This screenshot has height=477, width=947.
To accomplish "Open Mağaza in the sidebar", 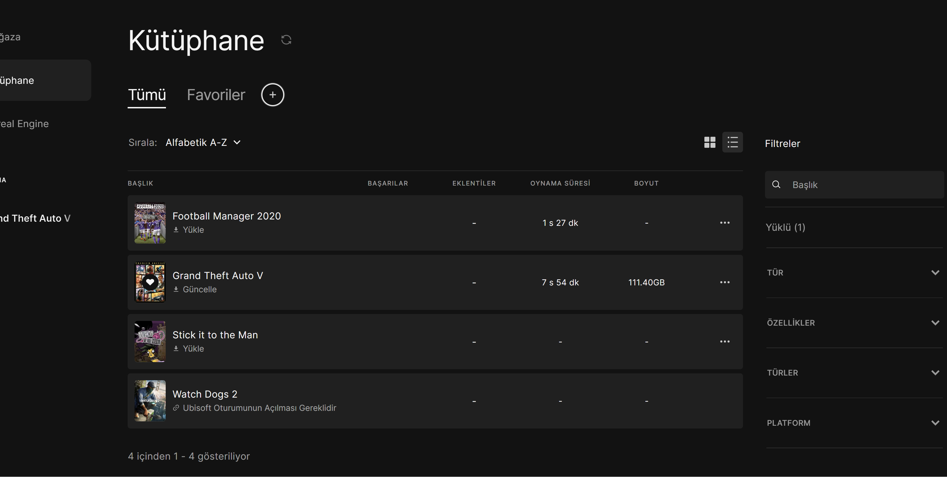I will (10, 37).
